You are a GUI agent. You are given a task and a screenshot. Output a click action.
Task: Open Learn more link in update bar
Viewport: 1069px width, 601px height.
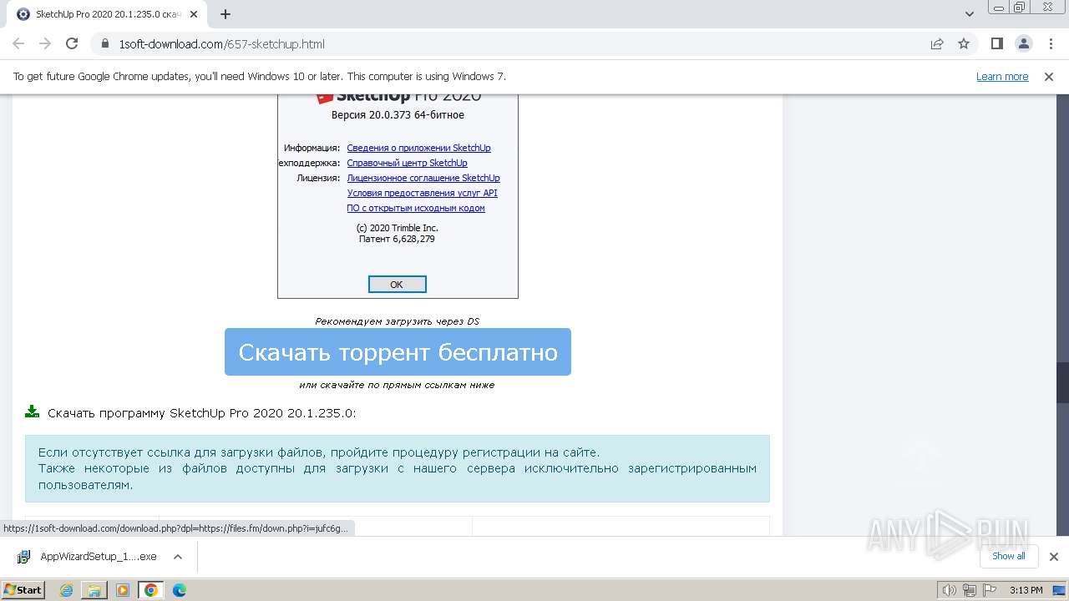tap(1002, 76)
